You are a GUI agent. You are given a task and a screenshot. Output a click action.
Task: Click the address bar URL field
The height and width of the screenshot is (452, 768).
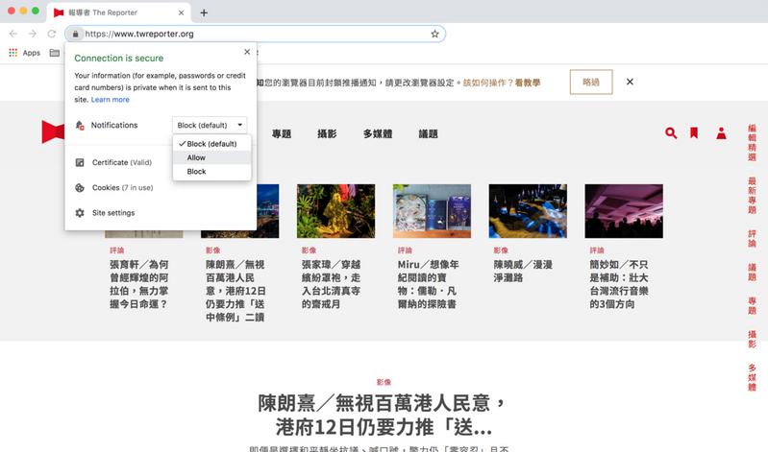click(x=255, y=34)
